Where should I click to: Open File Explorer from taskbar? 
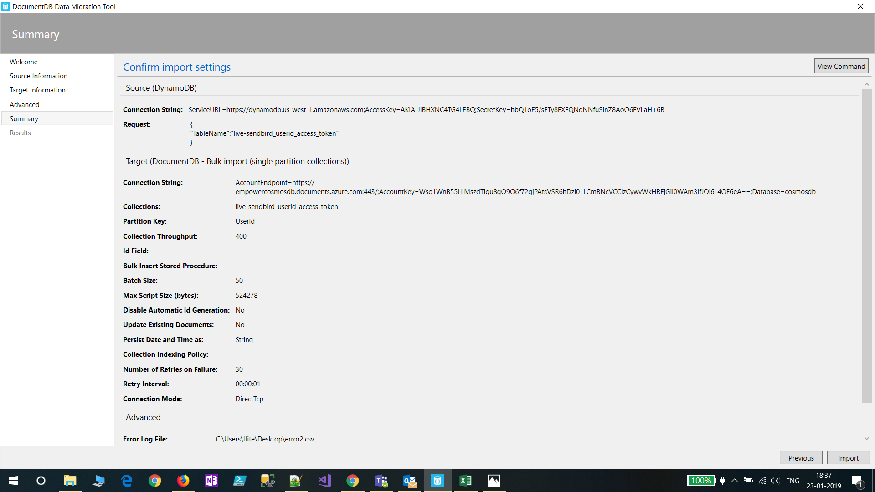tap(70, 481)
